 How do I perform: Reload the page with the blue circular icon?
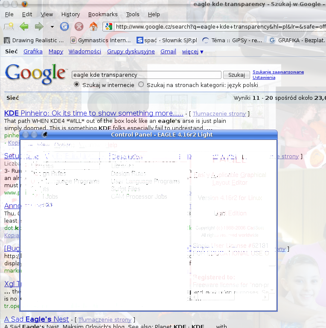pyautogui.click(x=64, y=27)
